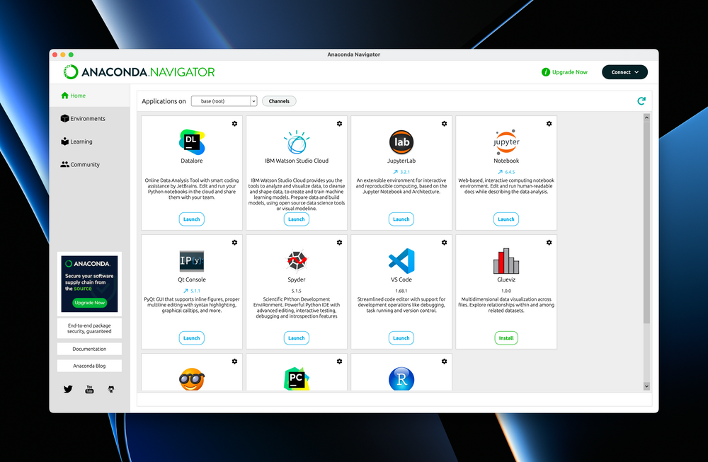Viewport: 708px width, 462px height.
Task: Open the Community section
Action: click(85, 164)
